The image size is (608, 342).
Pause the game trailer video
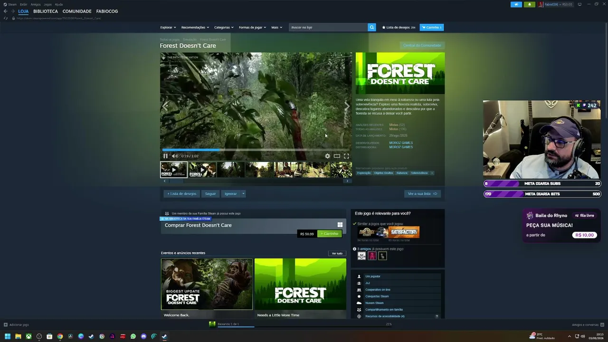tap(165, 156)
